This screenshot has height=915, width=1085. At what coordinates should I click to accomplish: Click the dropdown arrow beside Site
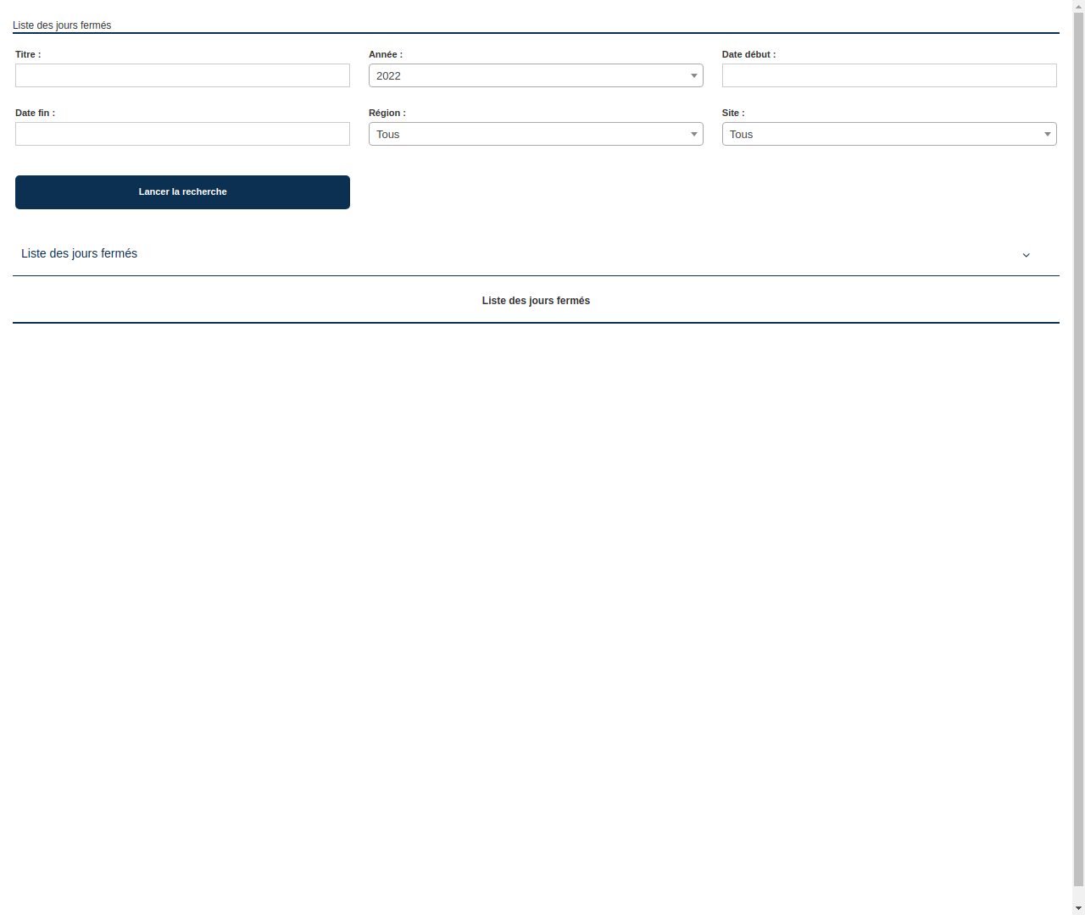(1048, 134)
